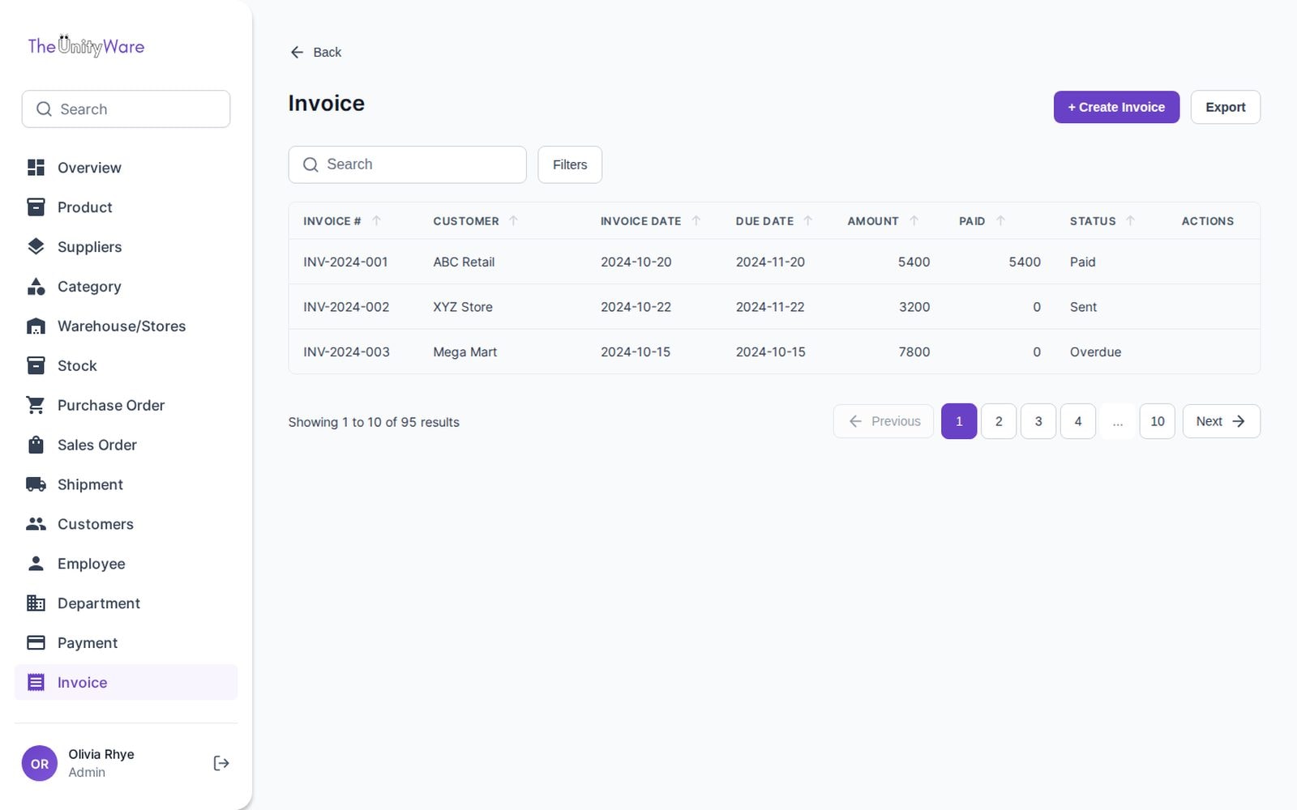Click the OR user avatar

40,764
